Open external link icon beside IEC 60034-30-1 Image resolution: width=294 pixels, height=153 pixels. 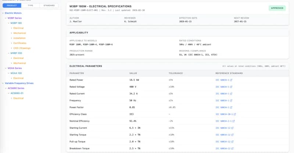click(234, 114)
